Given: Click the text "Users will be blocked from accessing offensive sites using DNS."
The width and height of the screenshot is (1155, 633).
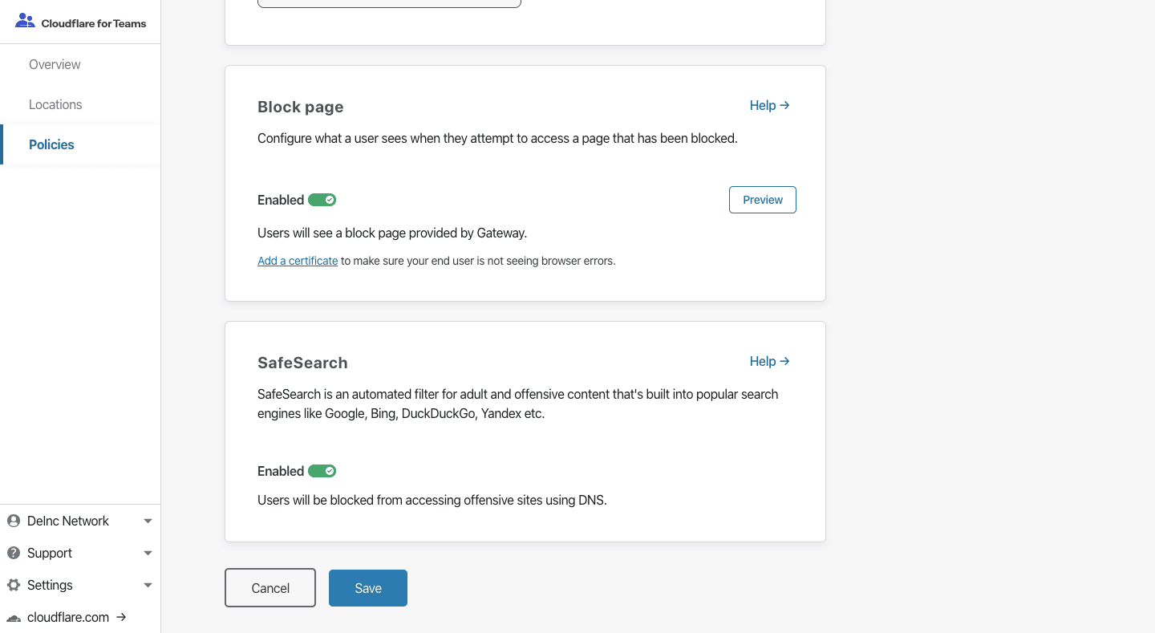Looking at the screenshot, I should coord(432,500).
